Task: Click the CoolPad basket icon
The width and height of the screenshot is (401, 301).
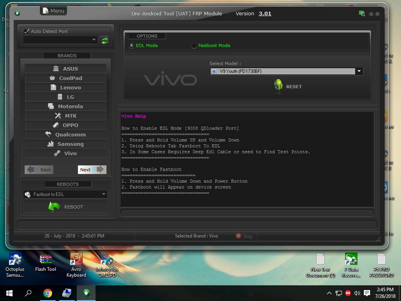Action: pyautogui.click(x=52, y=78)
